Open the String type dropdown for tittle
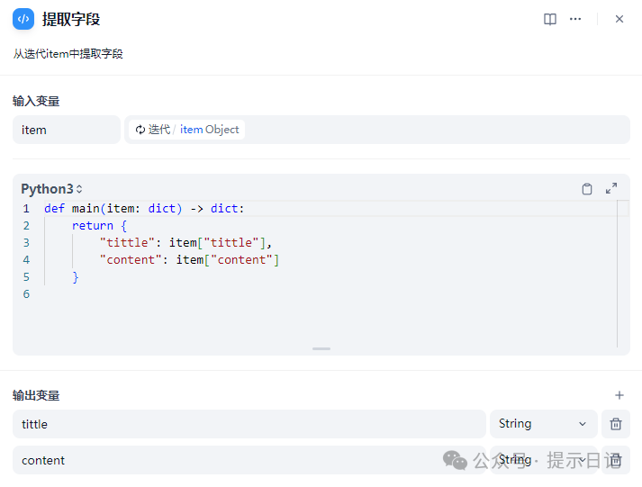 pos(543,424)
